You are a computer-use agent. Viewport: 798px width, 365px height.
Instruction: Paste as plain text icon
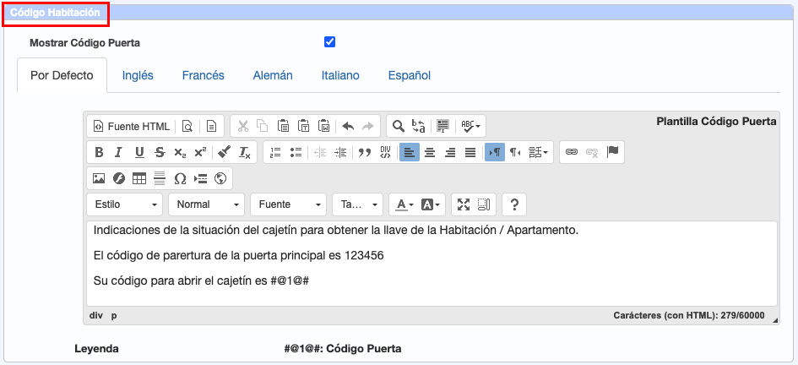click(x=304, y=126)
